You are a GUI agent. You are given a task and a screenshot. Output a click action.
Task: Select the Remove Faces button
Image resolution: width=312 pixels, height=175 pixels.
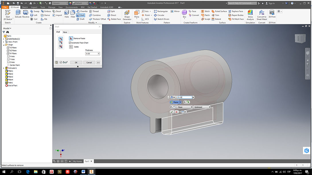(x=71, y=38)
